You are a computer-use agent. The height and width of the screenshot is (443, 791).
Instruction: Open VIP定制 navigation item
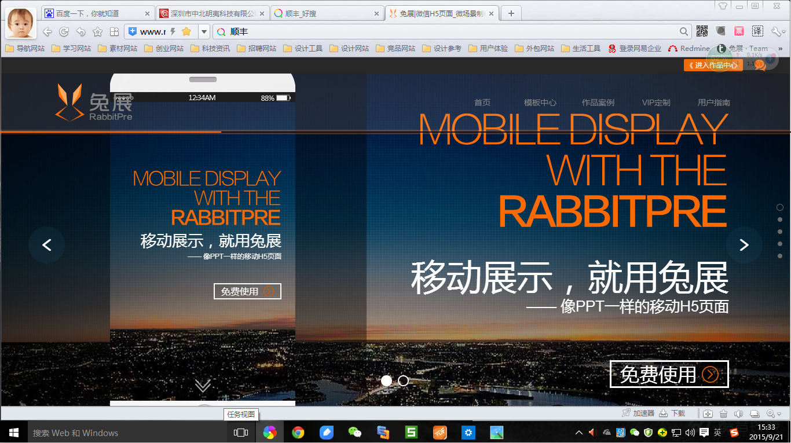click(656, 102)
